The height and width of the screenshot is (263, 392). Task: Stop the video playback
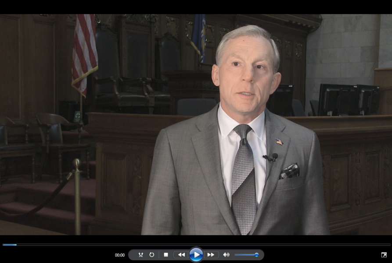pos(166,255)
